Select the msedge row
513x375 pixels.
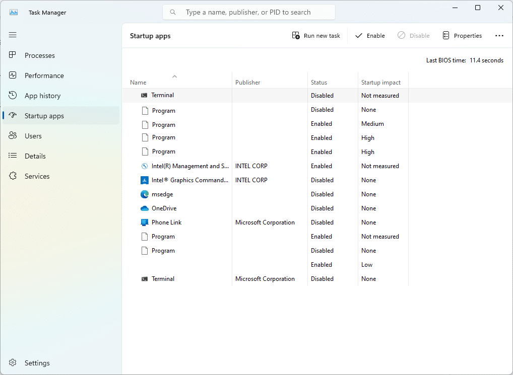pos(266,194)
